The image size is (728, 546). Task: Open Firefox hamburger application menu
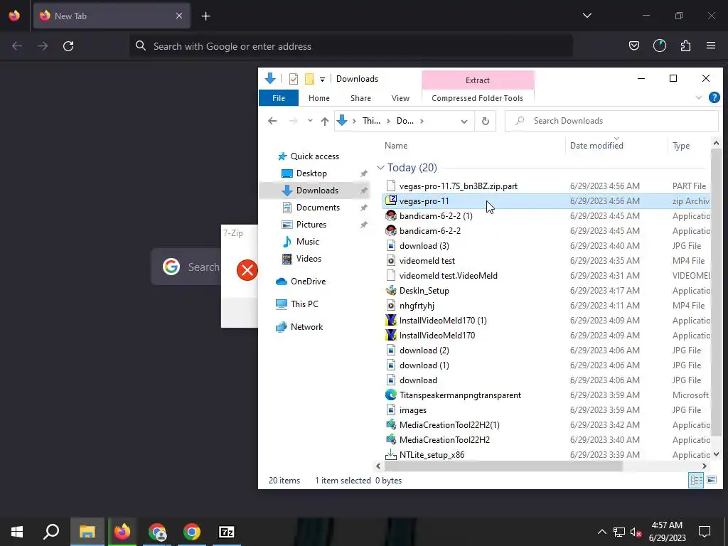[x=711, y=45]
